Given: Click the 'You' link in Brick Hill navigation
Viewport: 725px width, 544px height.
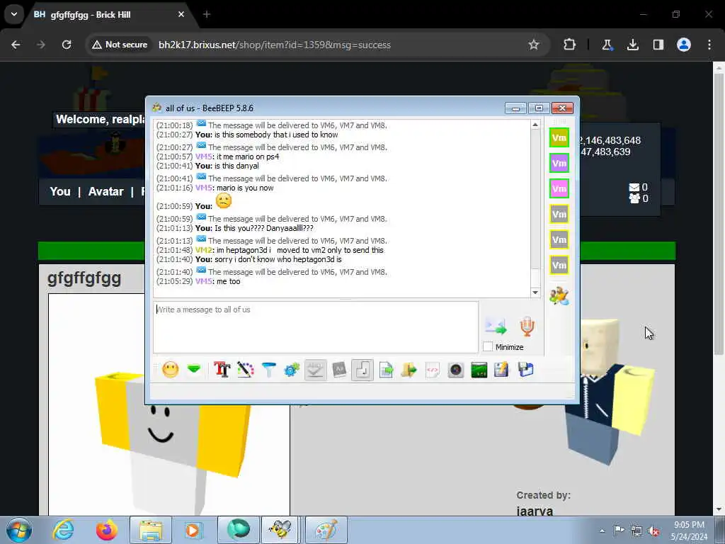Looking at the screenshot, I should click(x=60, y=191).
